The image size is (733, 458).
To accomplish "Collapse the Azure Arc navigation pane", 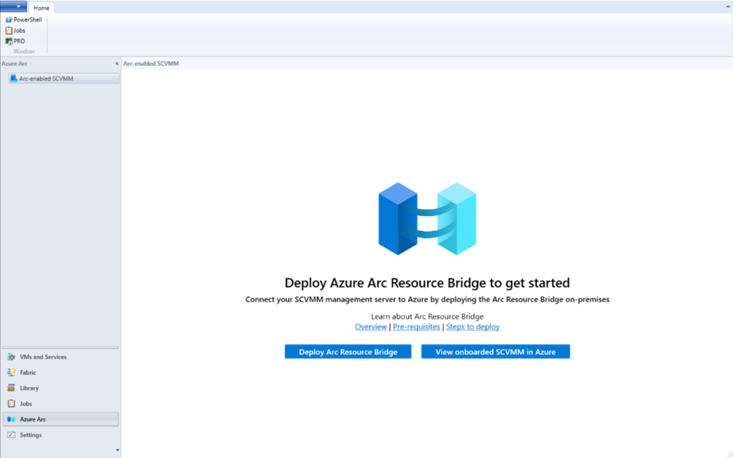I will (x=117, y=64).
